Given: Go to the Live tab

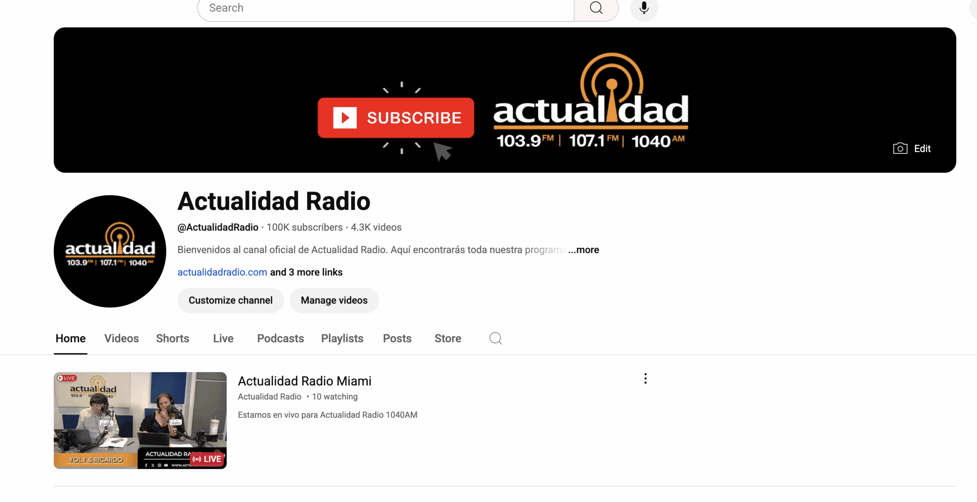Looking at the screenshot, I should (223, 338).
